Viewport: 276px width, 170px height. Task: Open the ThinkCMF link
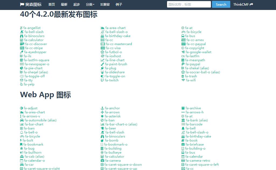click(x=243, y=4)
